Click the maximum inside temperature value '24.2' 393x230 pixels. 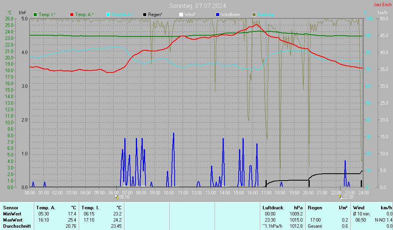(117, 220)
